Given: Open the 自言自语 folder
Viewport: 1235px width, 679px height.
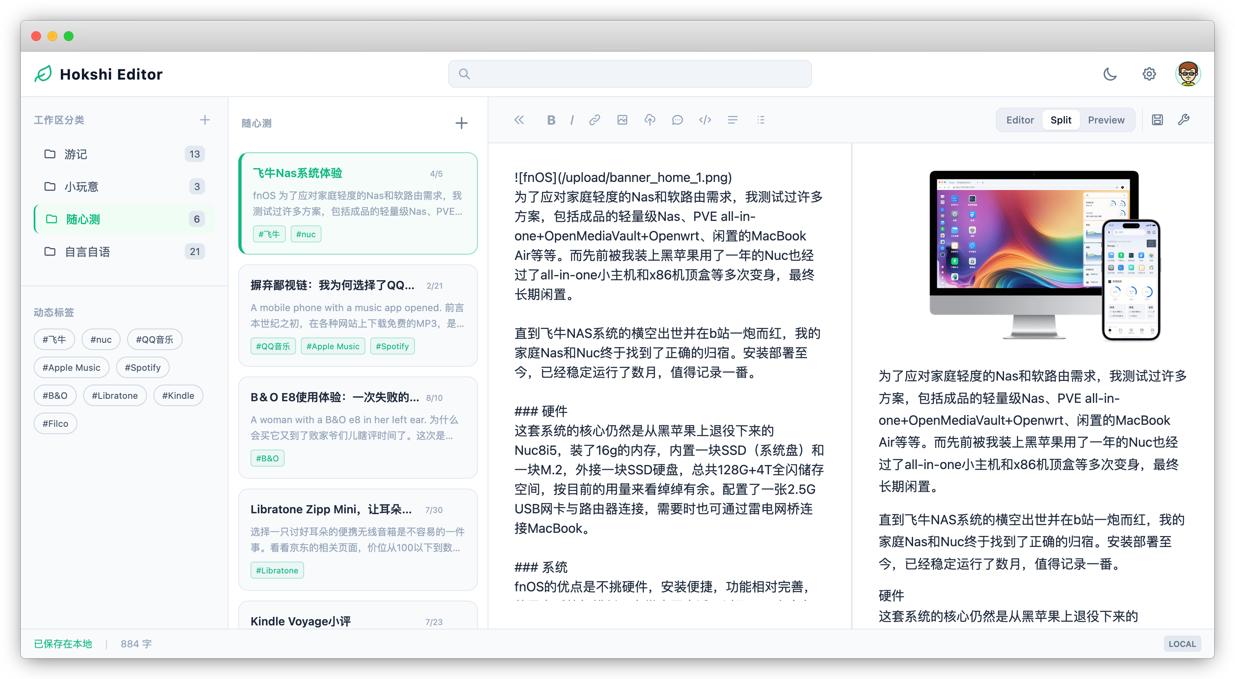Looking at the screenshot, I should pos(124,252).
